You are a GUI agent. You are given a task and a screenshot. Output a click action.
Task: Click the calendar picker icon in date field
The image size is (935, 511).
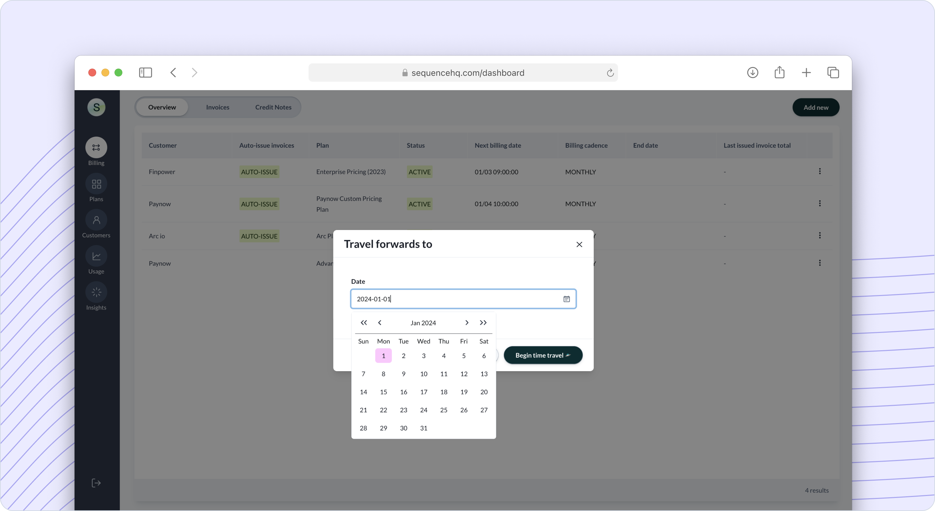[x=566, y=299]
